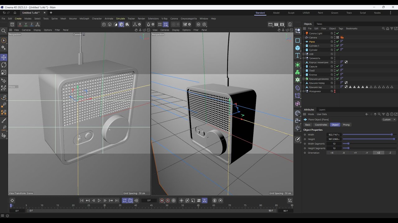The image size is (398, 223).
Task: Set Orientation to -Y
Action: (367, 153)
